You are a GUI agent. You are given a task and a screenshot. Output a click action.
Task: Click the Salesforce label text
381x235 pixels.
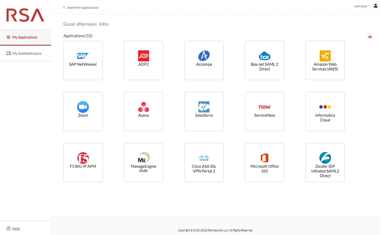(204, 115)
